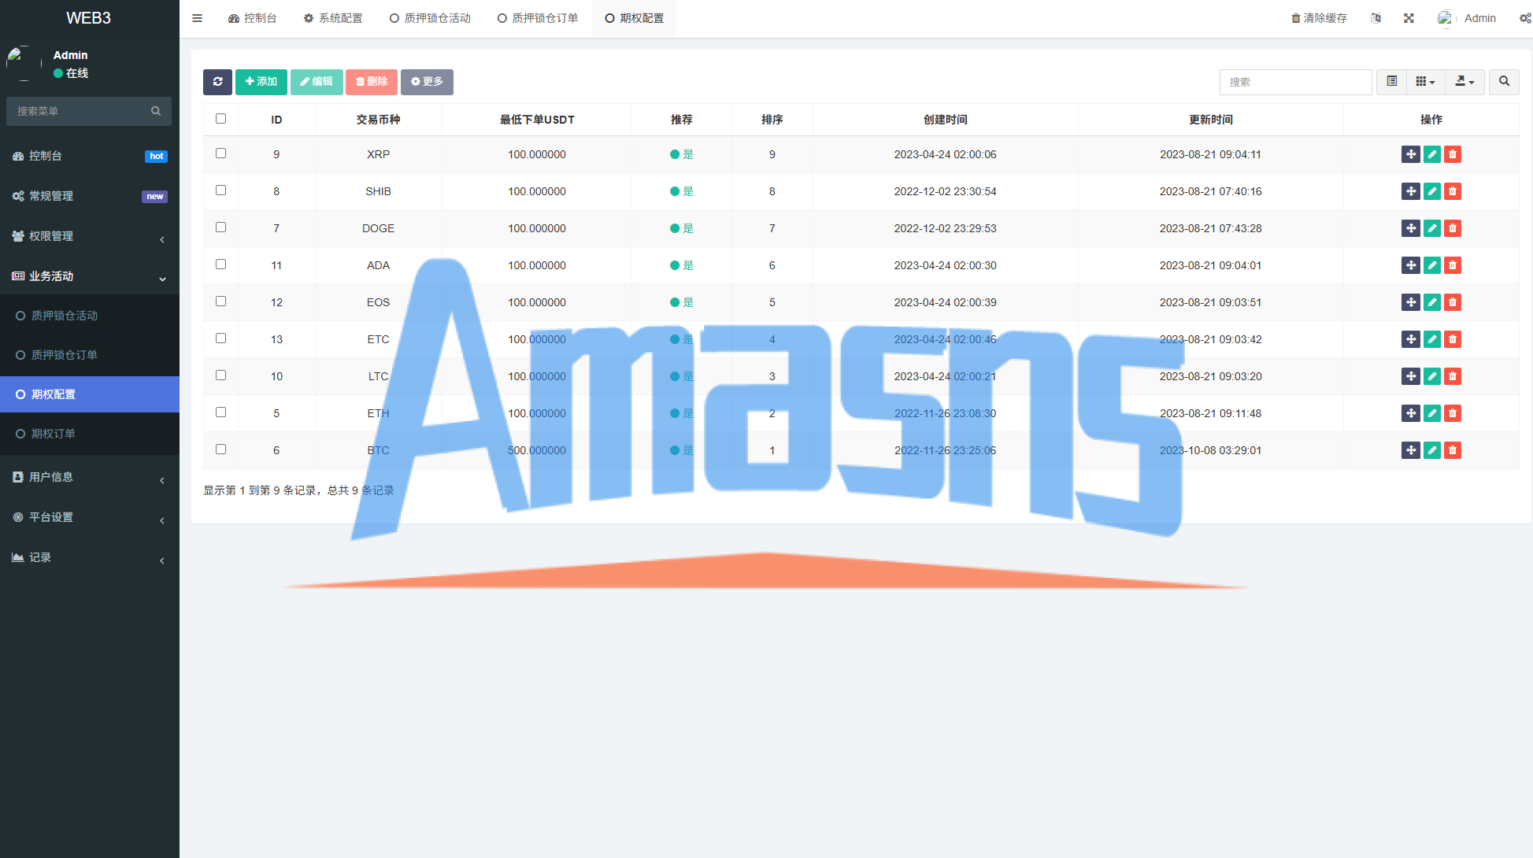Click the drag-sort move icon for DOGE row
Viewport: 1533px width, 858px height.
point(1410,228)
